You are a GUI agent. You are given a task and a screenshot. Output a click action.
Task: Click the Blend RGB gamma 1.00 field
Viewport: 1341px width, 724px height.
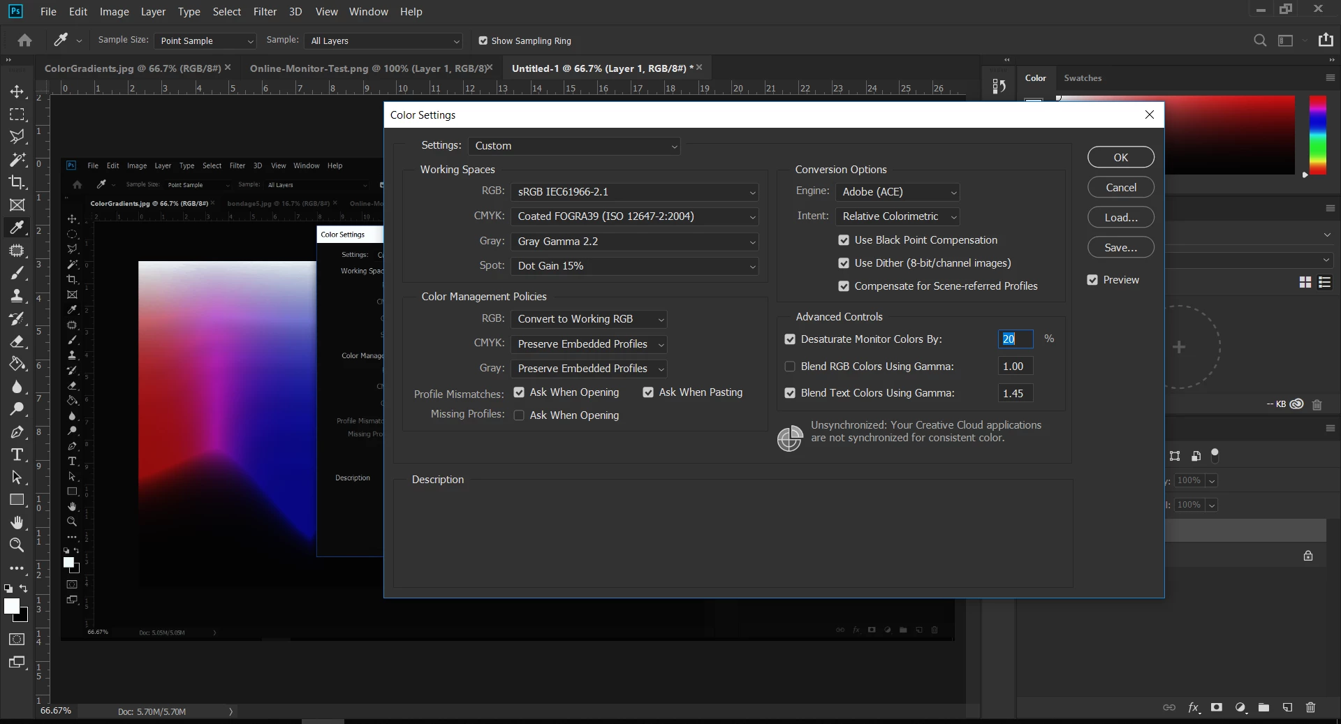[1016, 367]
